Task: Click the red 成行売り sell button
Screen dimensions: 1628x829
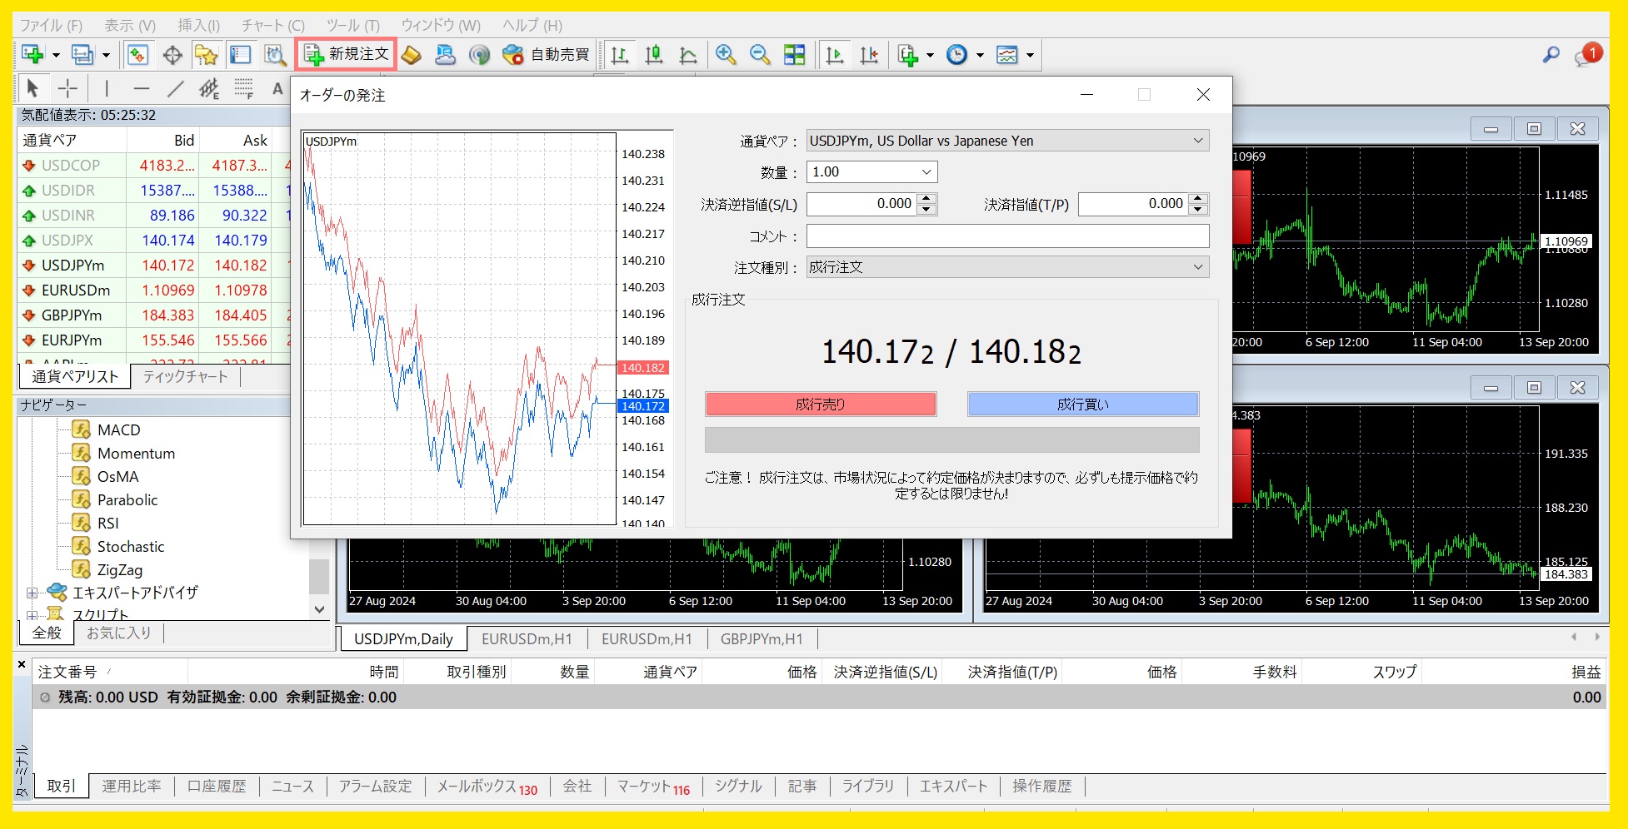Action: pyautogui.click(x=821, y=405)
